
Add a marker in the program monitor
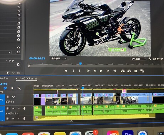point(66,71)
